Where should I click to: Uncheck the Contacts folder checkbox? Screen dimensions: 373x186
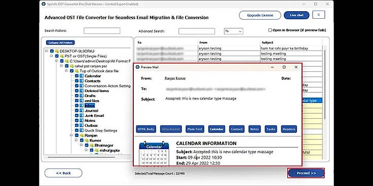tap(77, 81)
